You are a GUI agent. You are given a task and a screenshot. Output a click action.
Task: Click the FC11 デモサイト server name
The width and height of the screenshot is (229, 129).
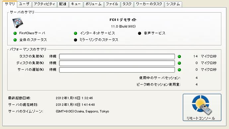(123, 20)
